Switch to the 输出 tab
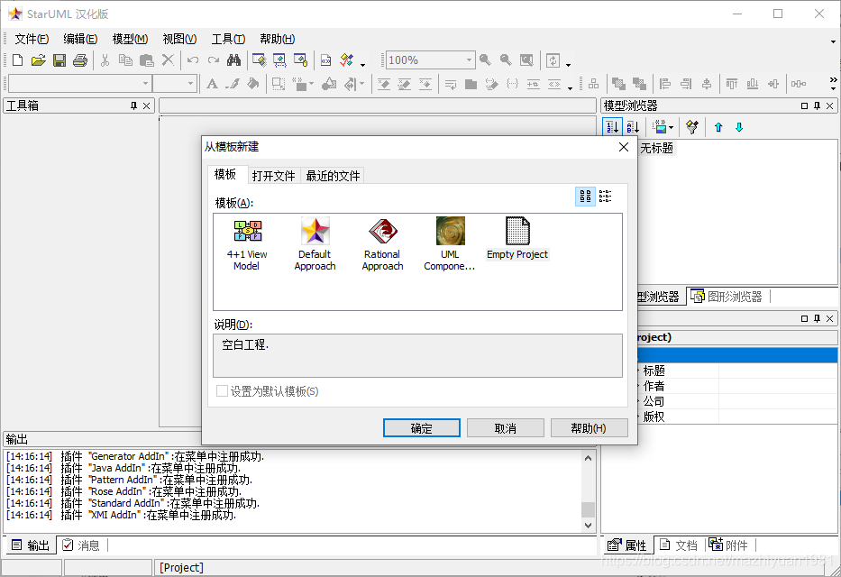The height and width of the screenshot is (577, 841). (32, 545)
